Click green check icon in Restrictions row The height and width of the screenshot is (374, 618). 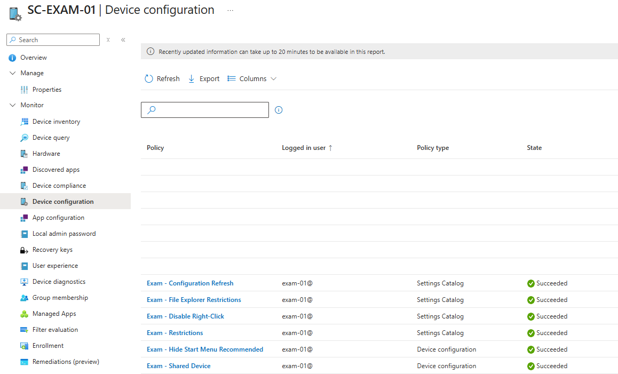(x=531, y=333)
